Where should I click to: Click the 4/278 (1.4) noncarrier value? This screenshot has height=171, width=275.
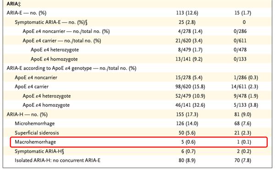(190, 31)
